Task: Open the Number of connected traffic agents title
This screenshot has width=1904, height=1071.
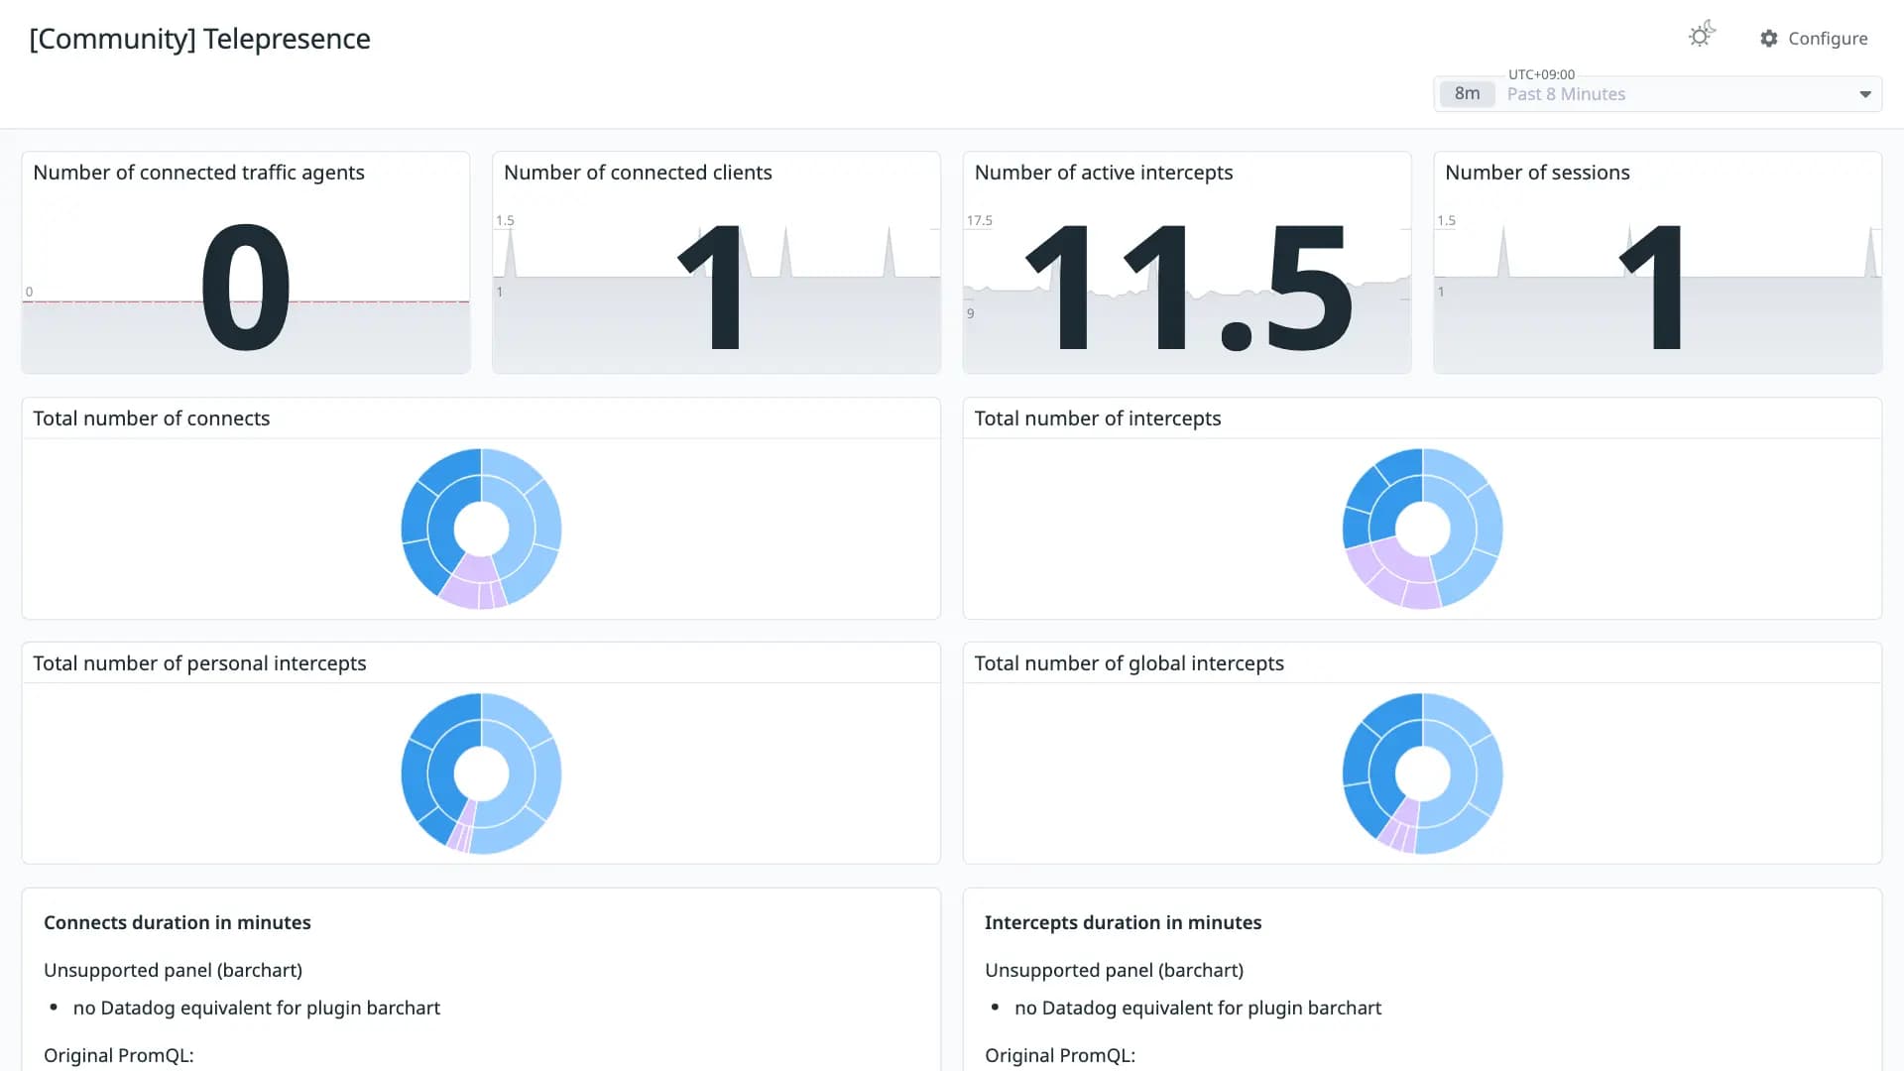Action: click(x=198, y=173)
